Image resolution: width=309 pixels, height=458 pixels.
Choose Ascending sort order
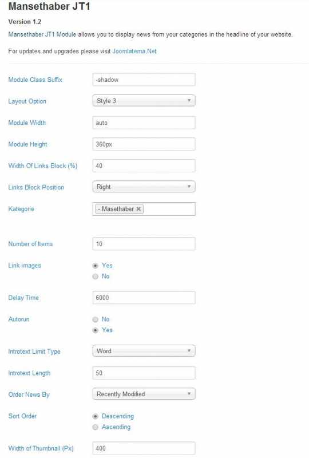coord(95,427)
